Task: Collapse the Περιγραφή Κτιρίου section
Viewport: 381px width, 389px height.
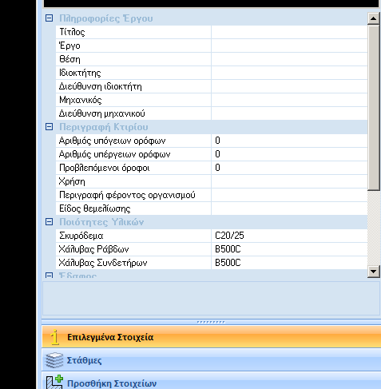Action: pos(49,127)
